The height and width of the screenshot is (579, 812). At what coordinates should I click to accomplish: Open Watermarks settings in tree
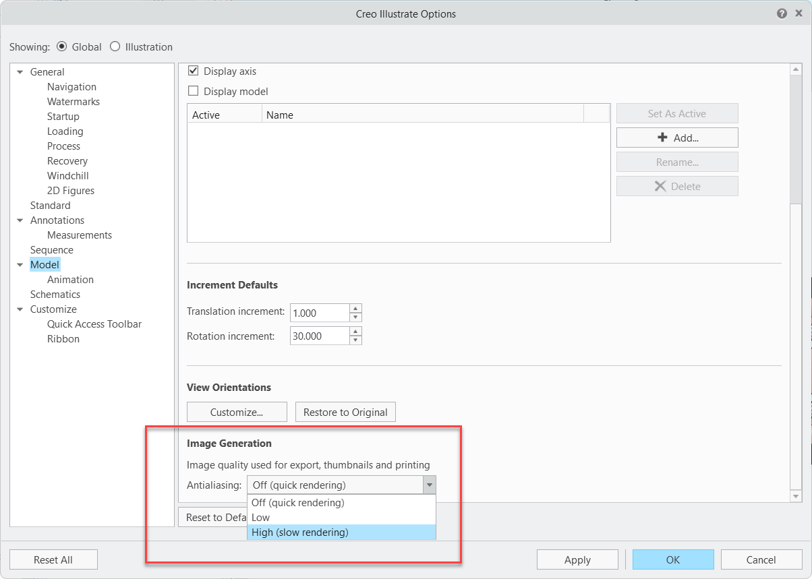[74, 102]
